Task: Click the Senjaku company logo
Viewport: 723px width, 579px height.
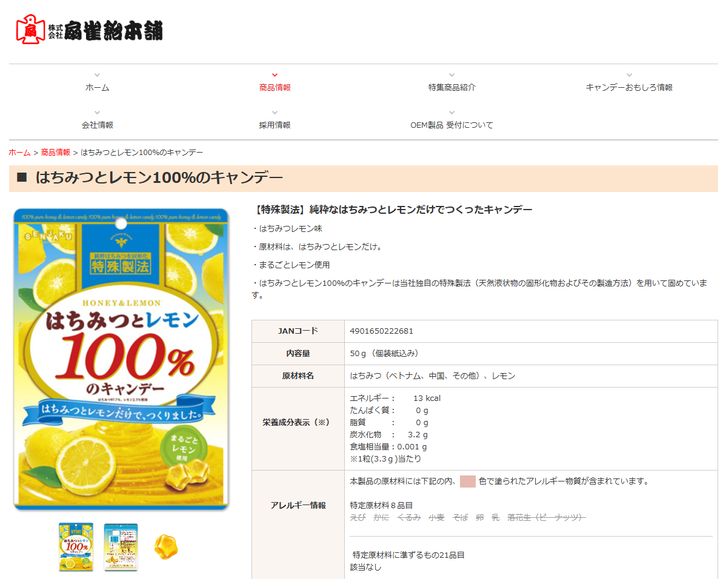Action: pyautogui.click(x=90, y=30)
